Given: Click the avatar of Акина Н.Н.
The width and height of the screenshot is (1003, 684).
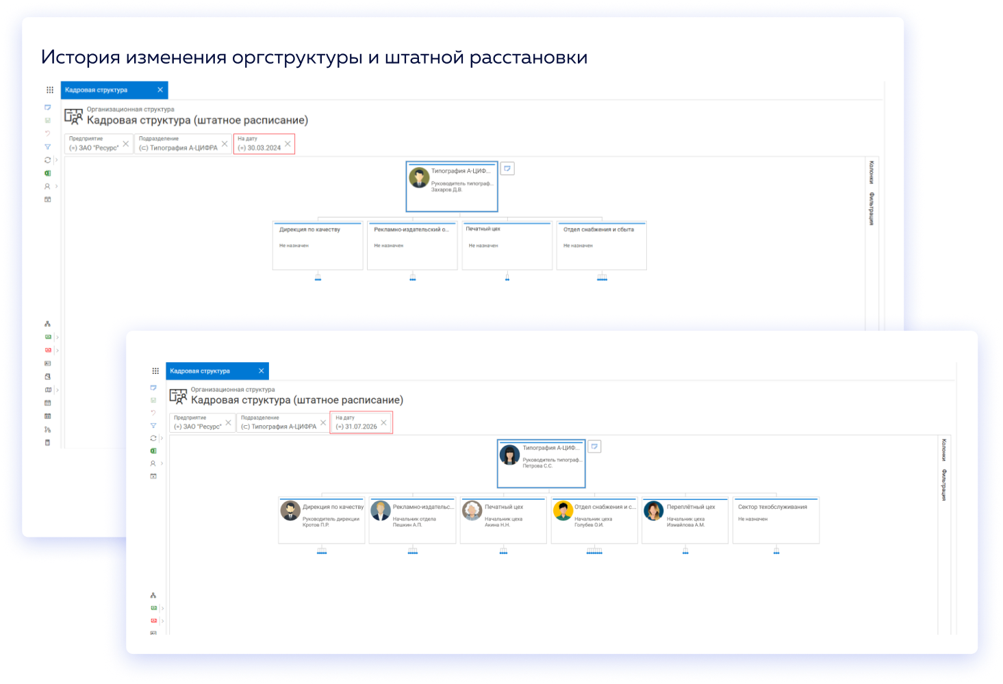Looking at the screenshot, I should tap(472, 511).
